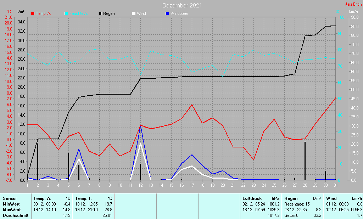Click the '21.0' top value on the temperature axis
Viewport: 363px width, 219px height.
tap(9, 17)
